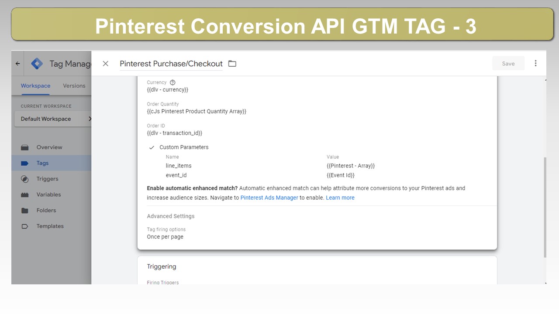Expand the Advanced Settings section

point(171,216)
